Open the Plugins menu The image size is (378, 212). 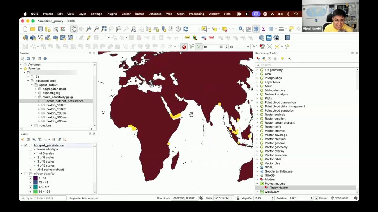[112, 14]
